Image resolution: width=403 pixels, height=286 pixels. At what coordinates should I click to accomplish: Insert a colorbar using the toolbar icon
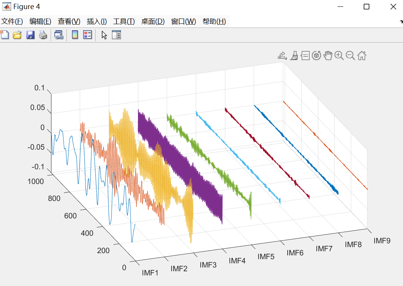pos(75,35)
